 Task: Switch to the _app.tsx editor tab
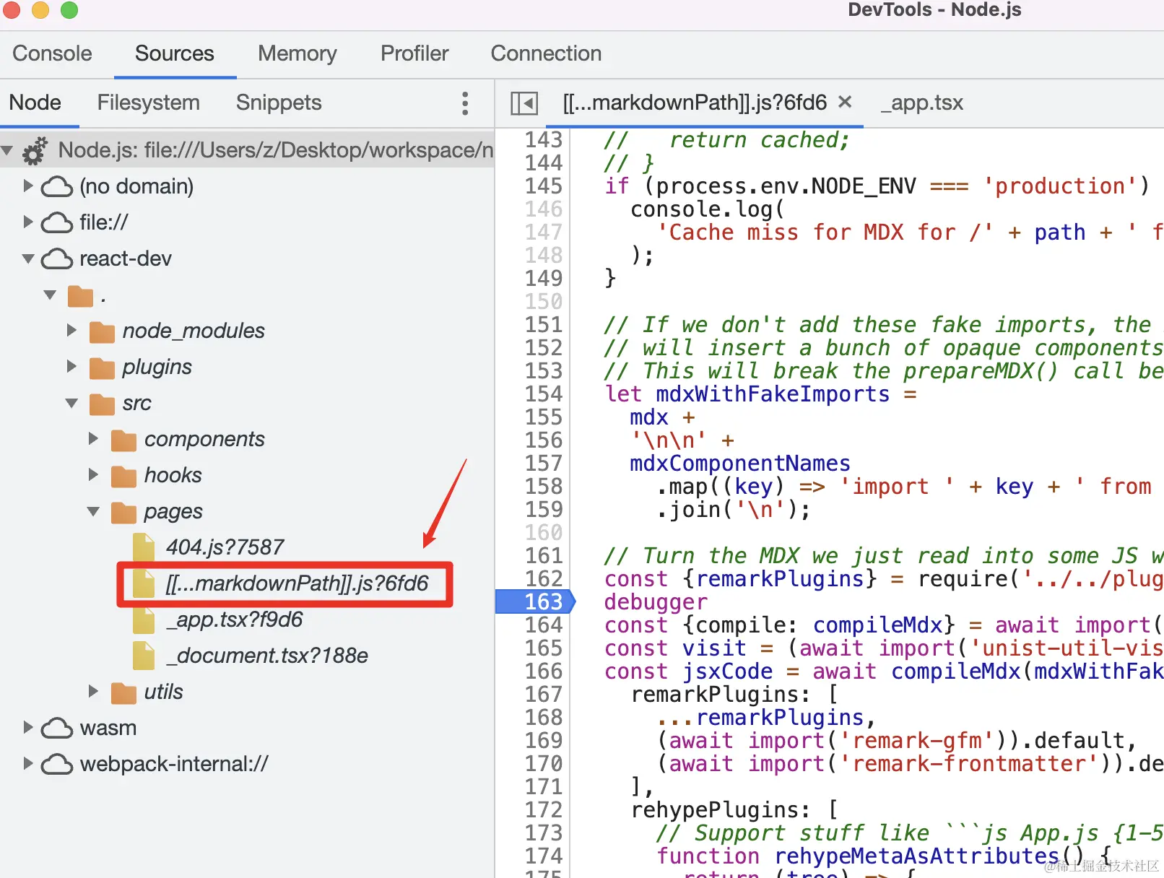(x=922, y=103)
